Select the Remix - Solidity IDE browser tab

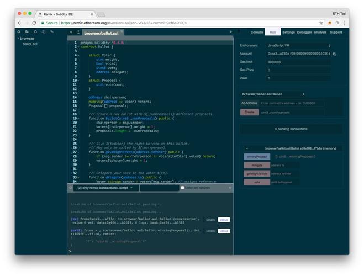[65, 14]
